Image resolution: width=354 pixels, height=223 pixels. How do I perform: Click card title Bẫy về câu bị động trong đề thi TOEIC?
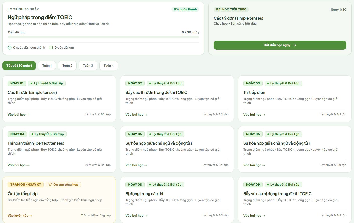click(277, 194)
